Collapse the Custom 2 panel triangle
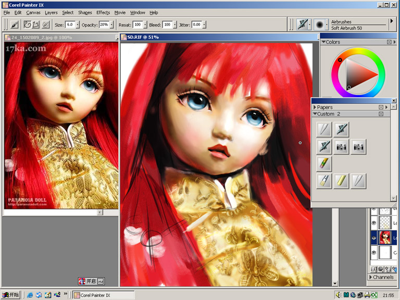 click(315, 114)
